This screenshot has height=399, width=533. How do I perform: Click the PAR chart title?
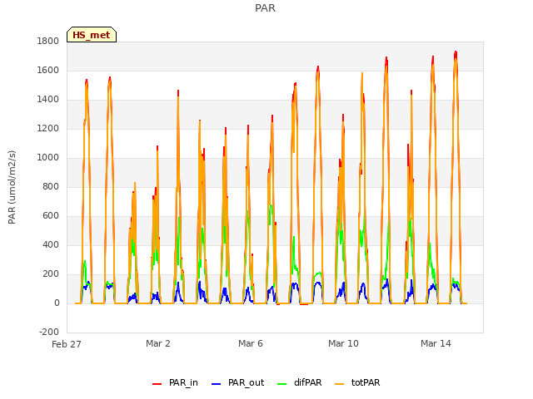(265, 8)
